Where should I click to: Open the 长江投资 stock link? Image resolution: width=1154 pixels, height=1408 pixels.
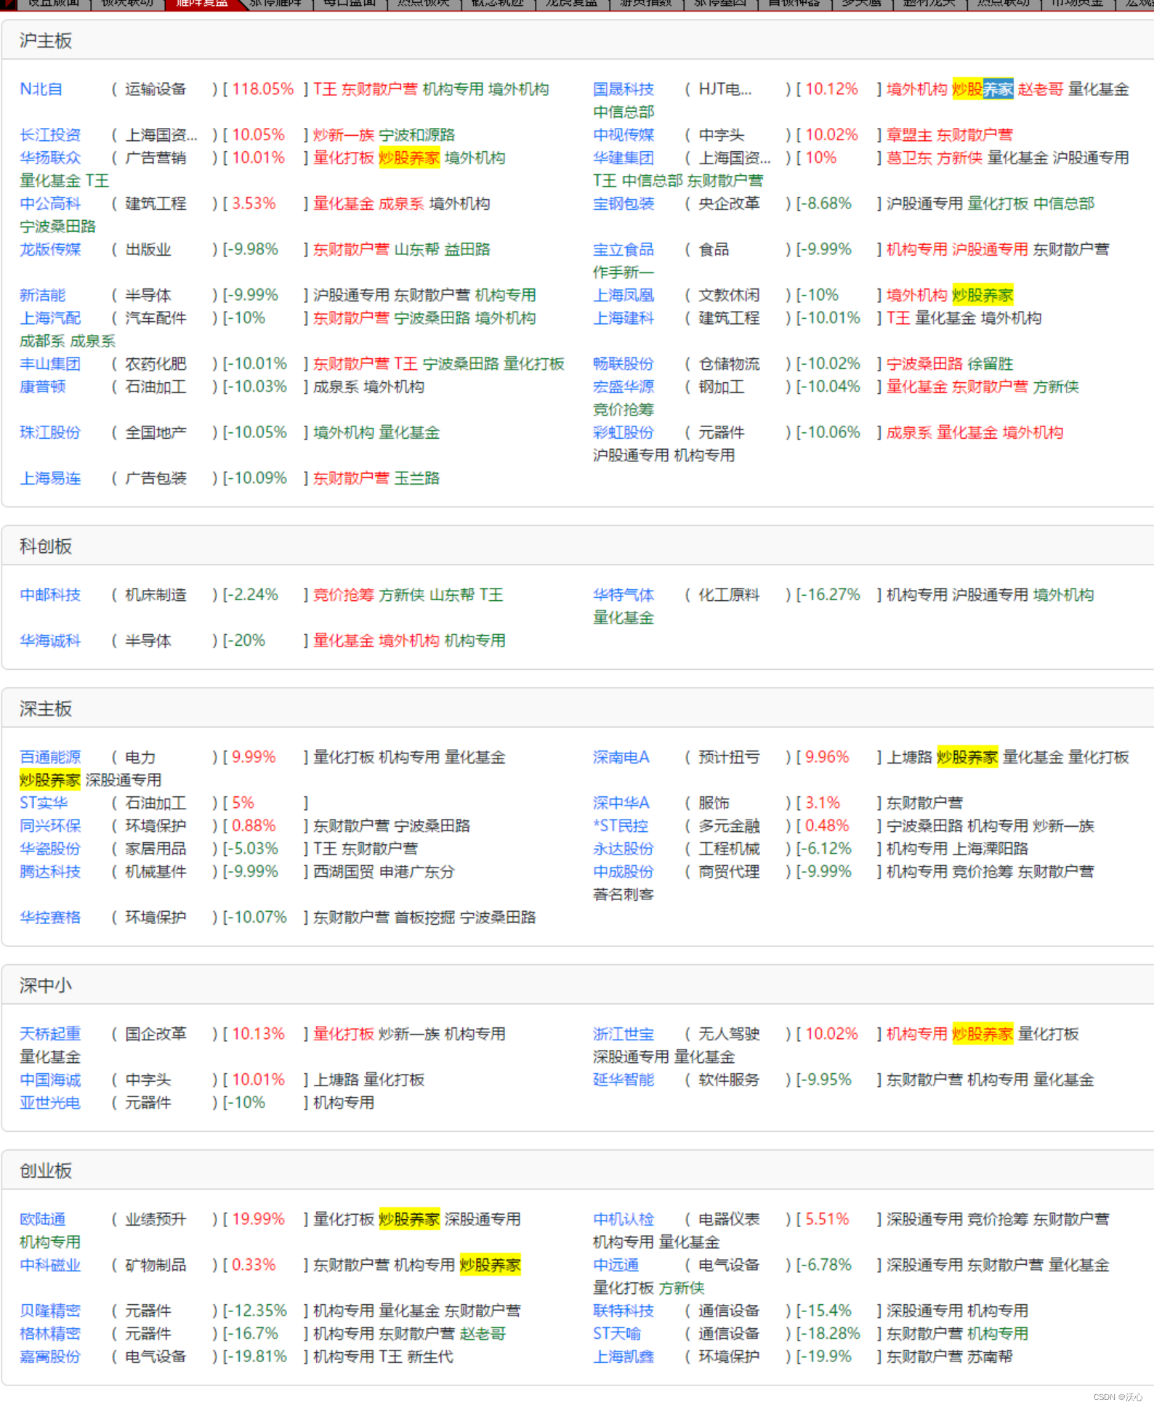(50, 135)
